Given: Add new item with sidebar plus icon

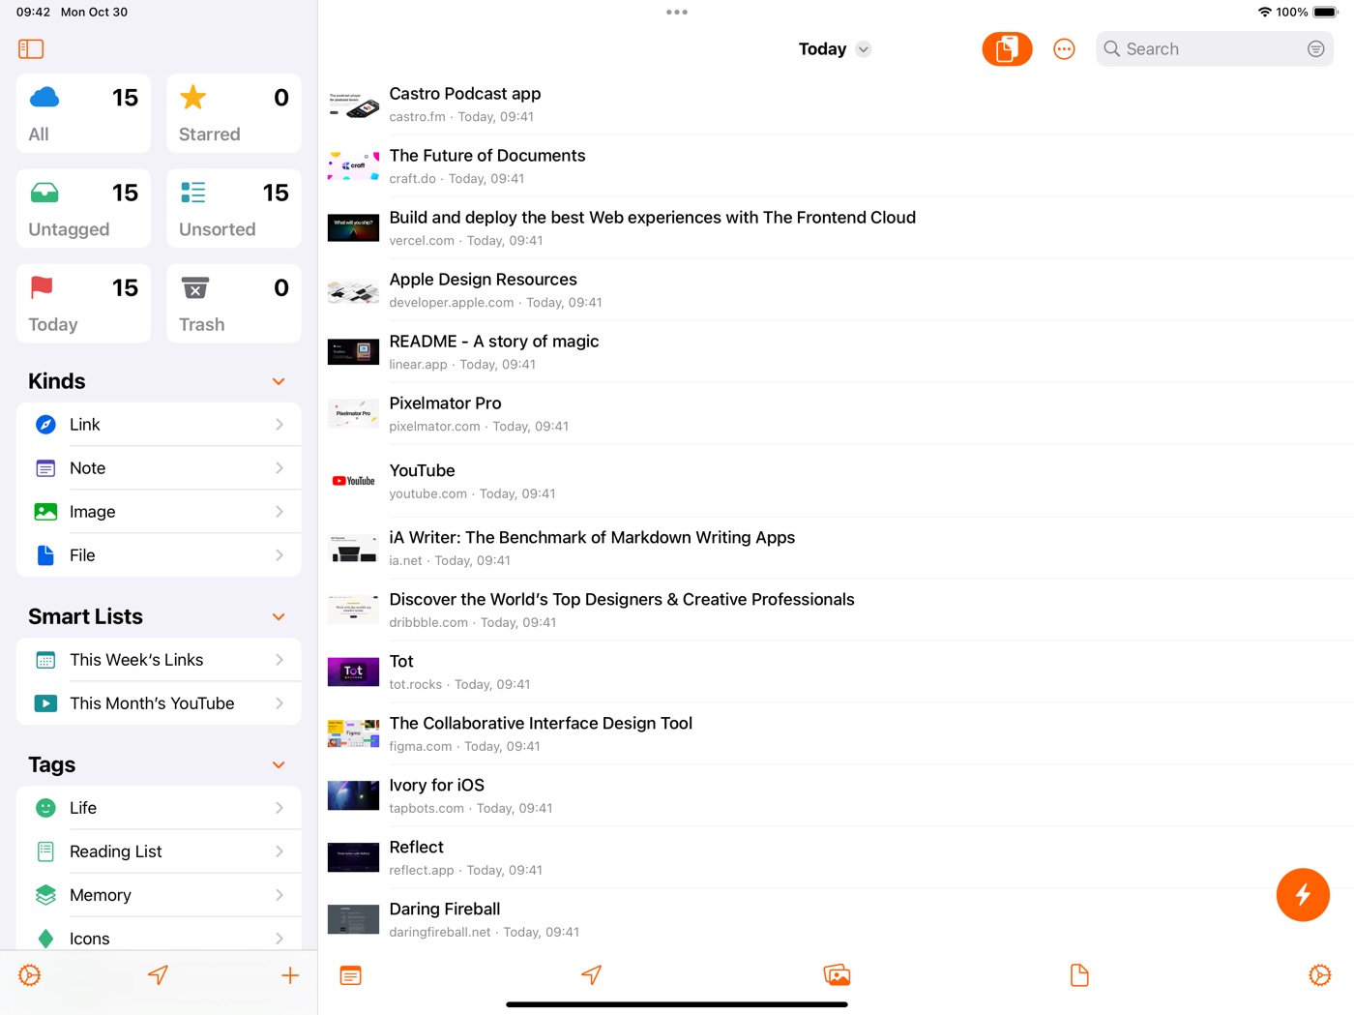Looking at the screenshot, I should click(x=290, y=975).
